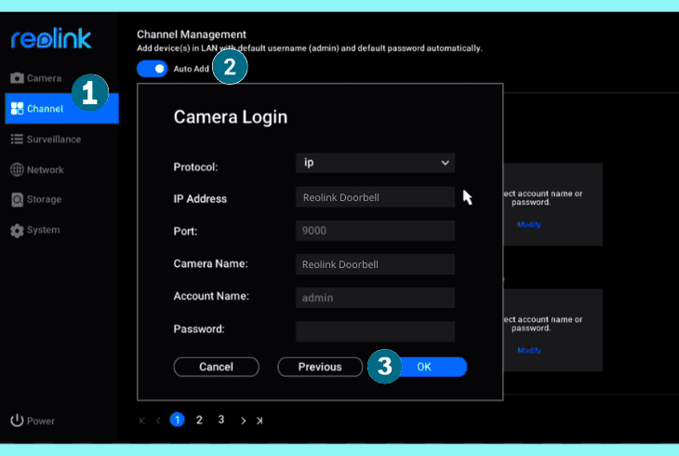
Task: Open the Protocol dropdown
Action: pos(375,163)
